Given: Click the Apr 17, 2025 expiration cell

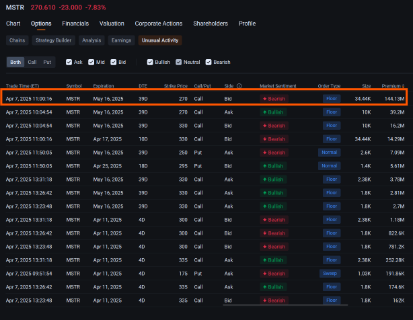Looking at the screenshot, I should tap(108, 139).
